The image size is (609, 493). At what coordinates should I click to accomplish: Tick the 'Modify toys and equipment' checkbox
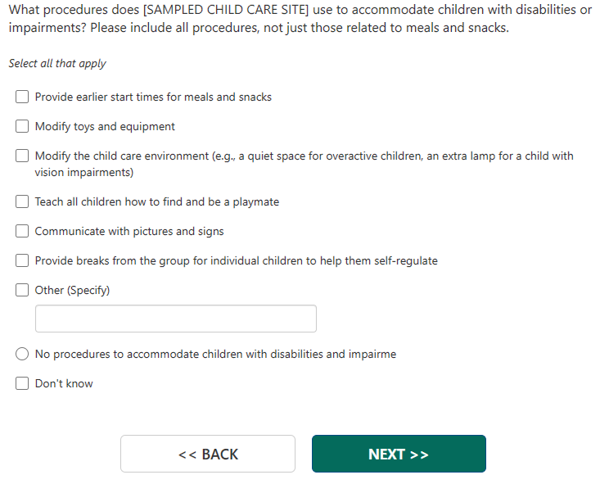(23, 127)
